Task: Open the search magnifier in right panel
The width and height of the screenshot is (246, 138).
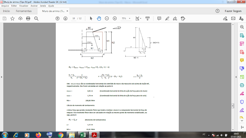Action: tap(242, 27)
